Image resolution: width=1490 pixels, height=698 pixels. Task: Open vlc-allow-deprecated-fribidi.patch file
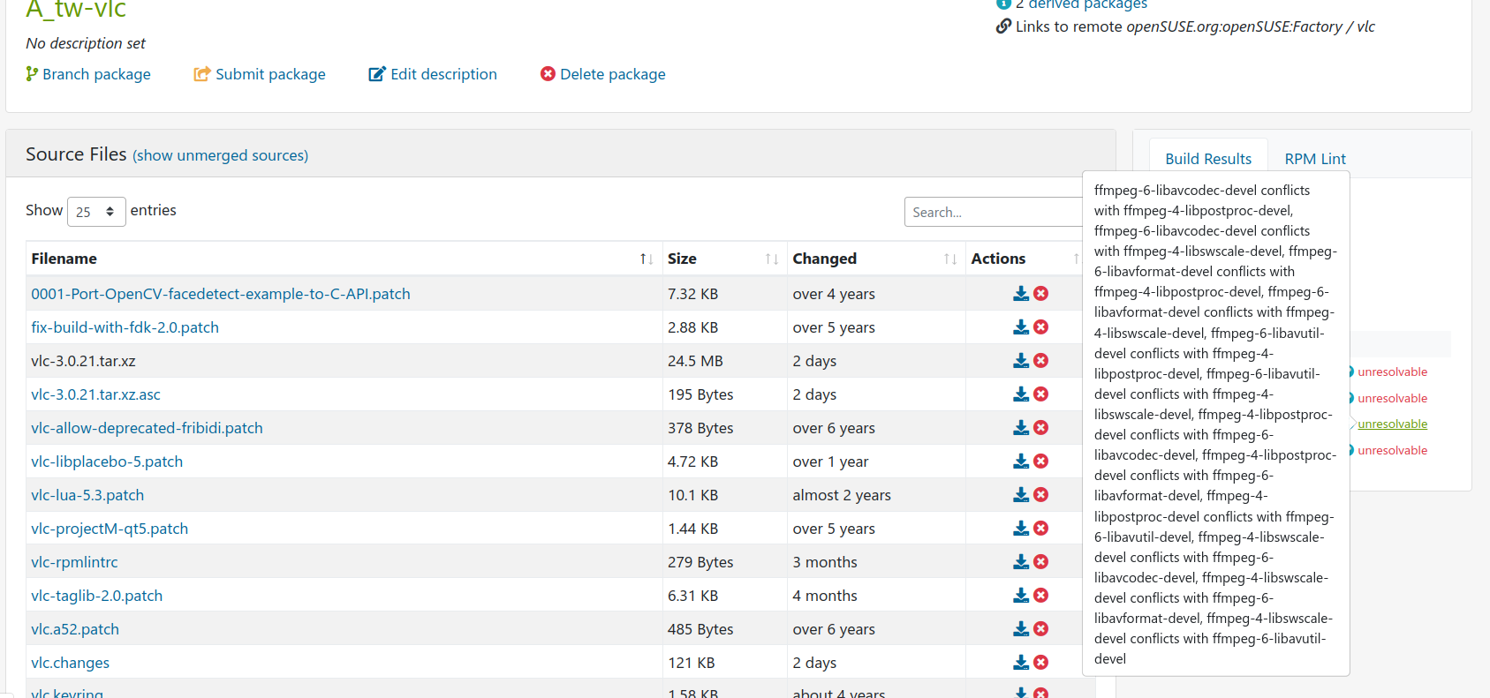147,428
